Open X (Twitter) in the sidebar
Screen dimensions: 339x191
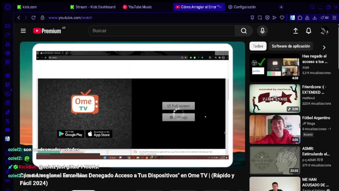click(8, 121)
